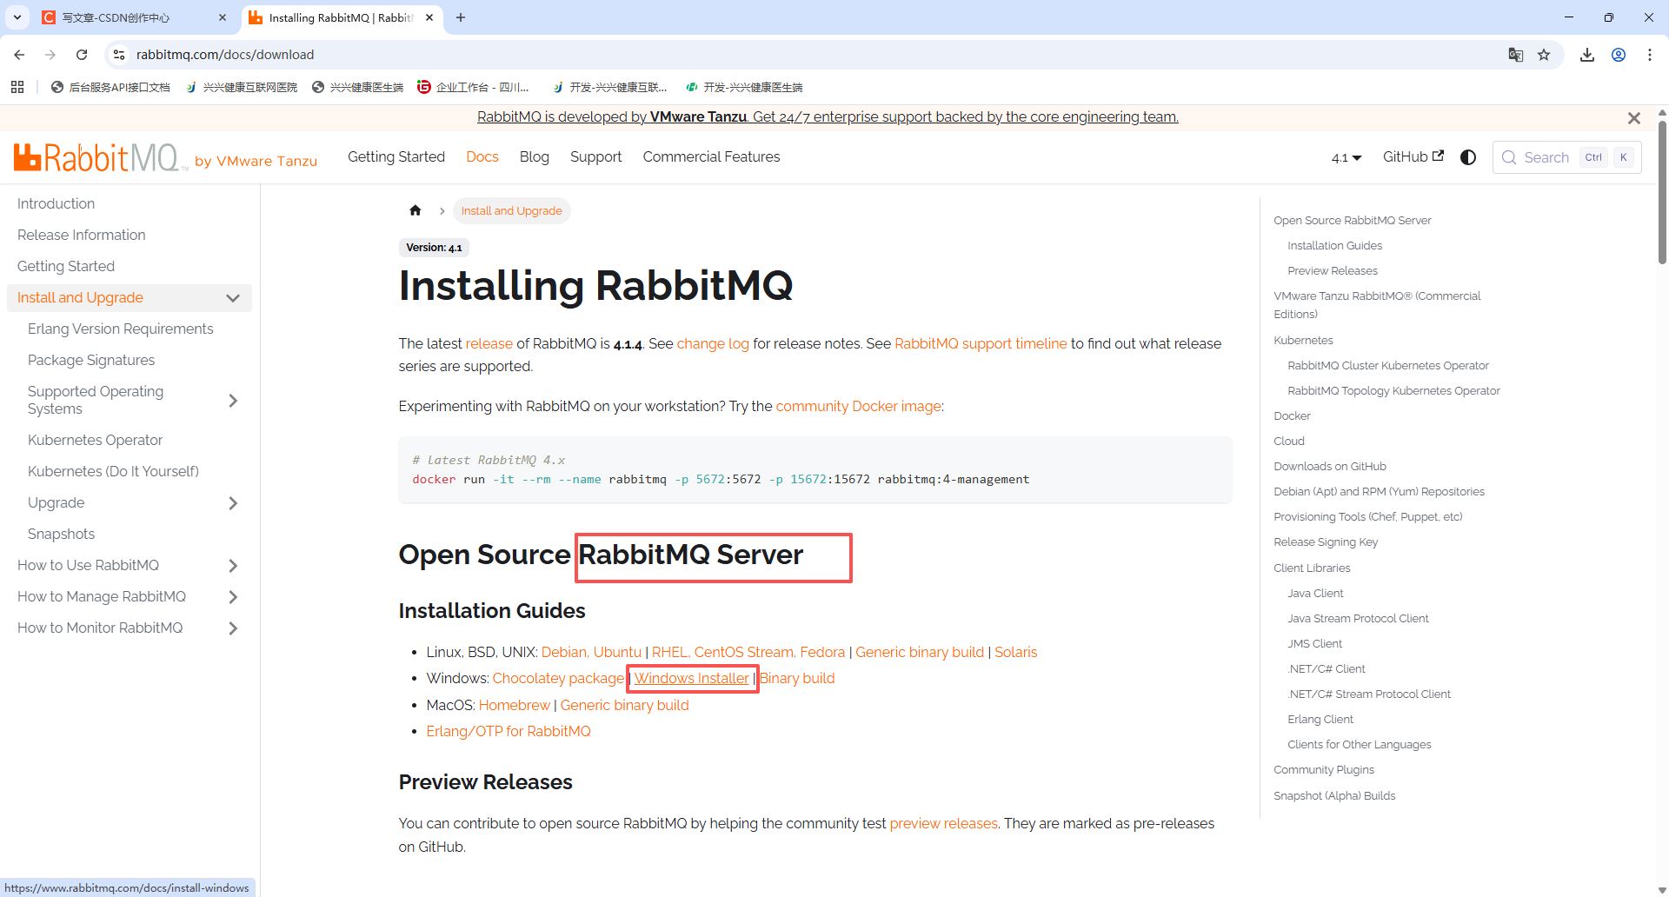Click the VMware Tanzu banner link
This screenshot has height=897, width=1669.
pyautogui.click(x=828, y=116)
